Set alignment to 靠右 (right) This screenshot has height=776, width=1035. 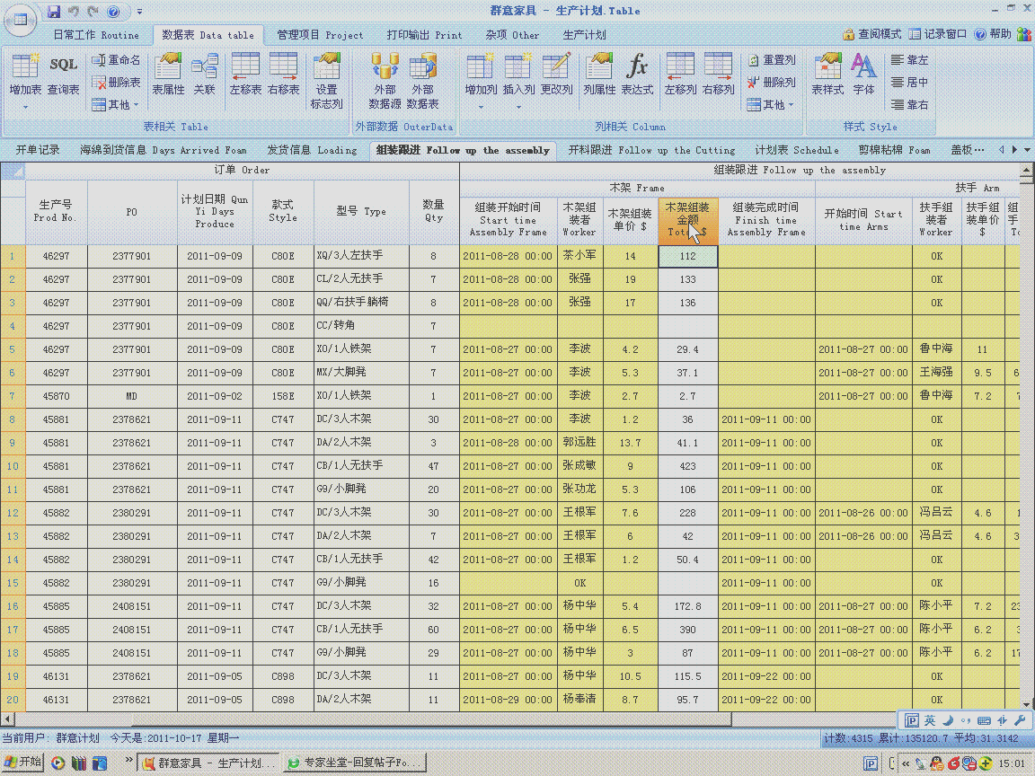coord(909,105)
